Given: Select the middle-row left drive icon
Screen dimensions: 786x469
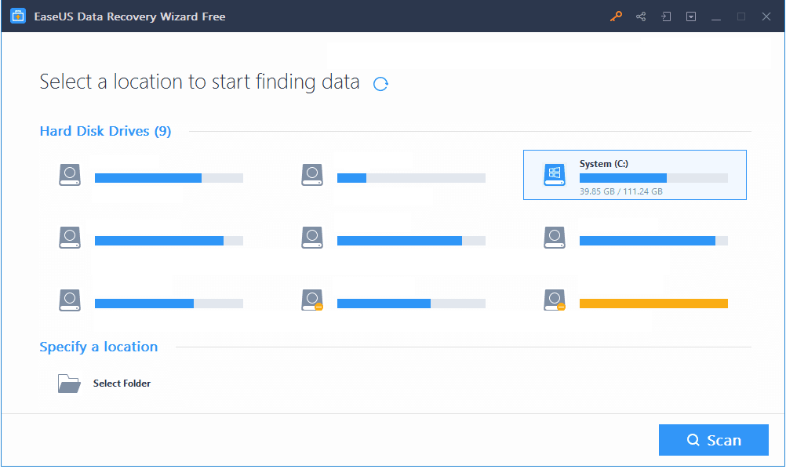Looking at the screenshot, I should (x=70, y=237).
